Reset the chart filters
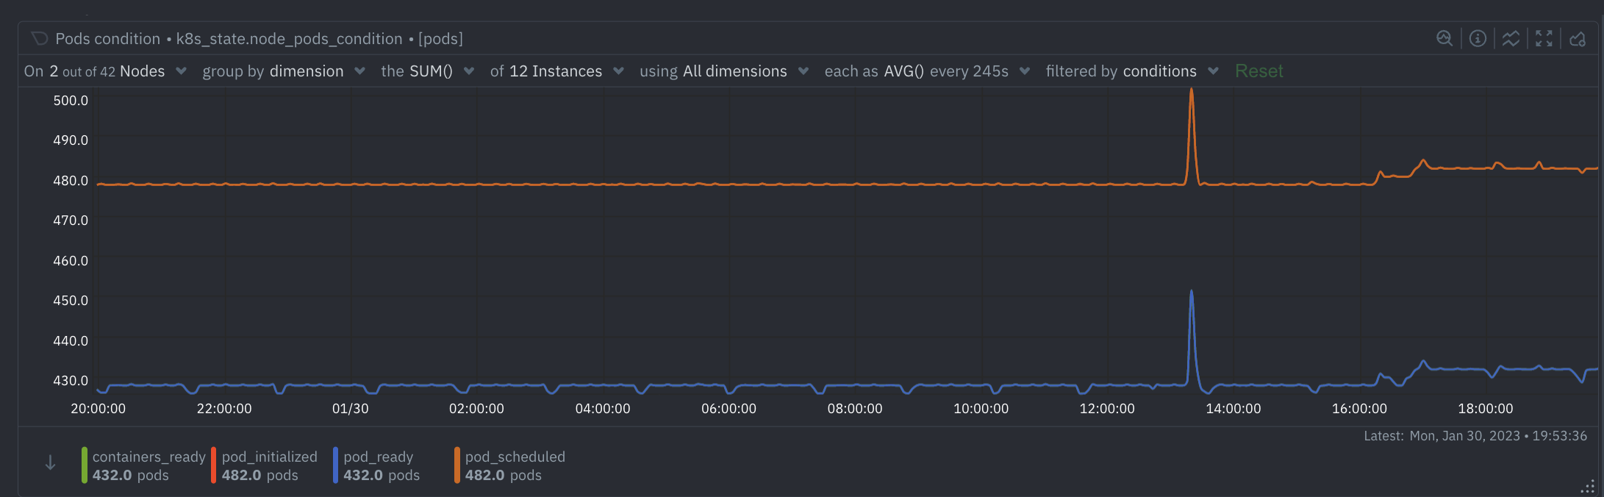Image resolution: width=1604 pixels, height=497 pixels. [x=1259, y=71]
